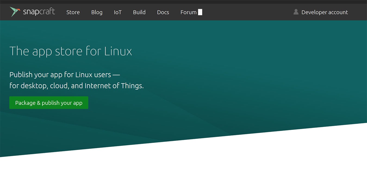Click Package & publish your app
The height and width of the screenshot is (183, 367).
click(49, 102)
